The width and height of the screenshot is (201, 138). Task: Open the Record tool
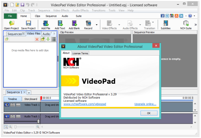click(88, 25)
